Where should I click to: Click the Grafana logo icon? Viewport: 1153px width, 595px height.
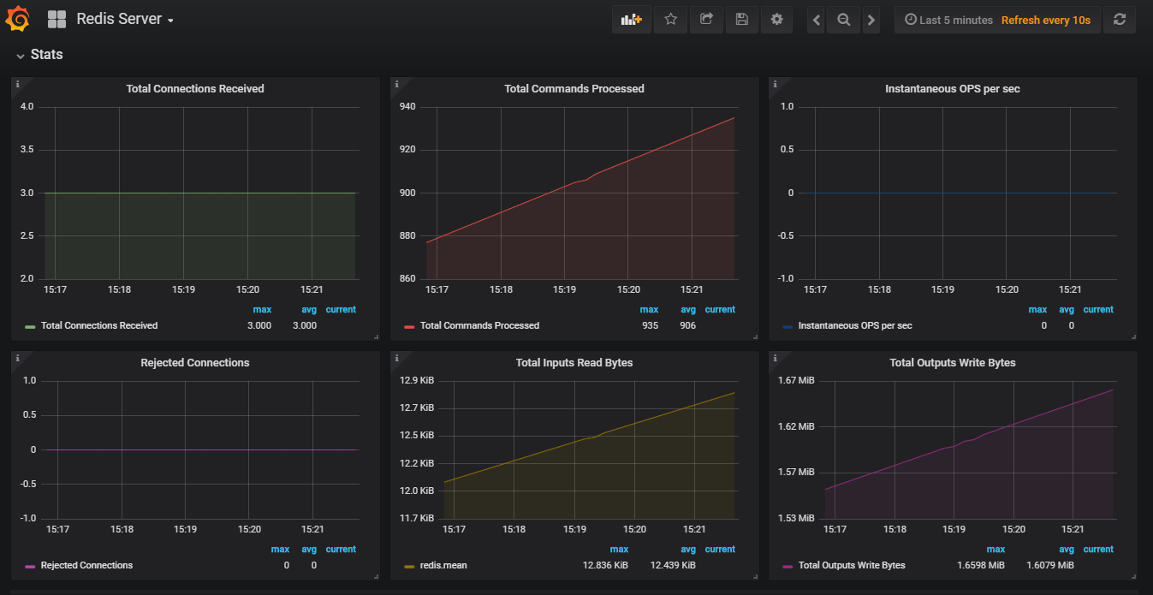coord(19,19)
